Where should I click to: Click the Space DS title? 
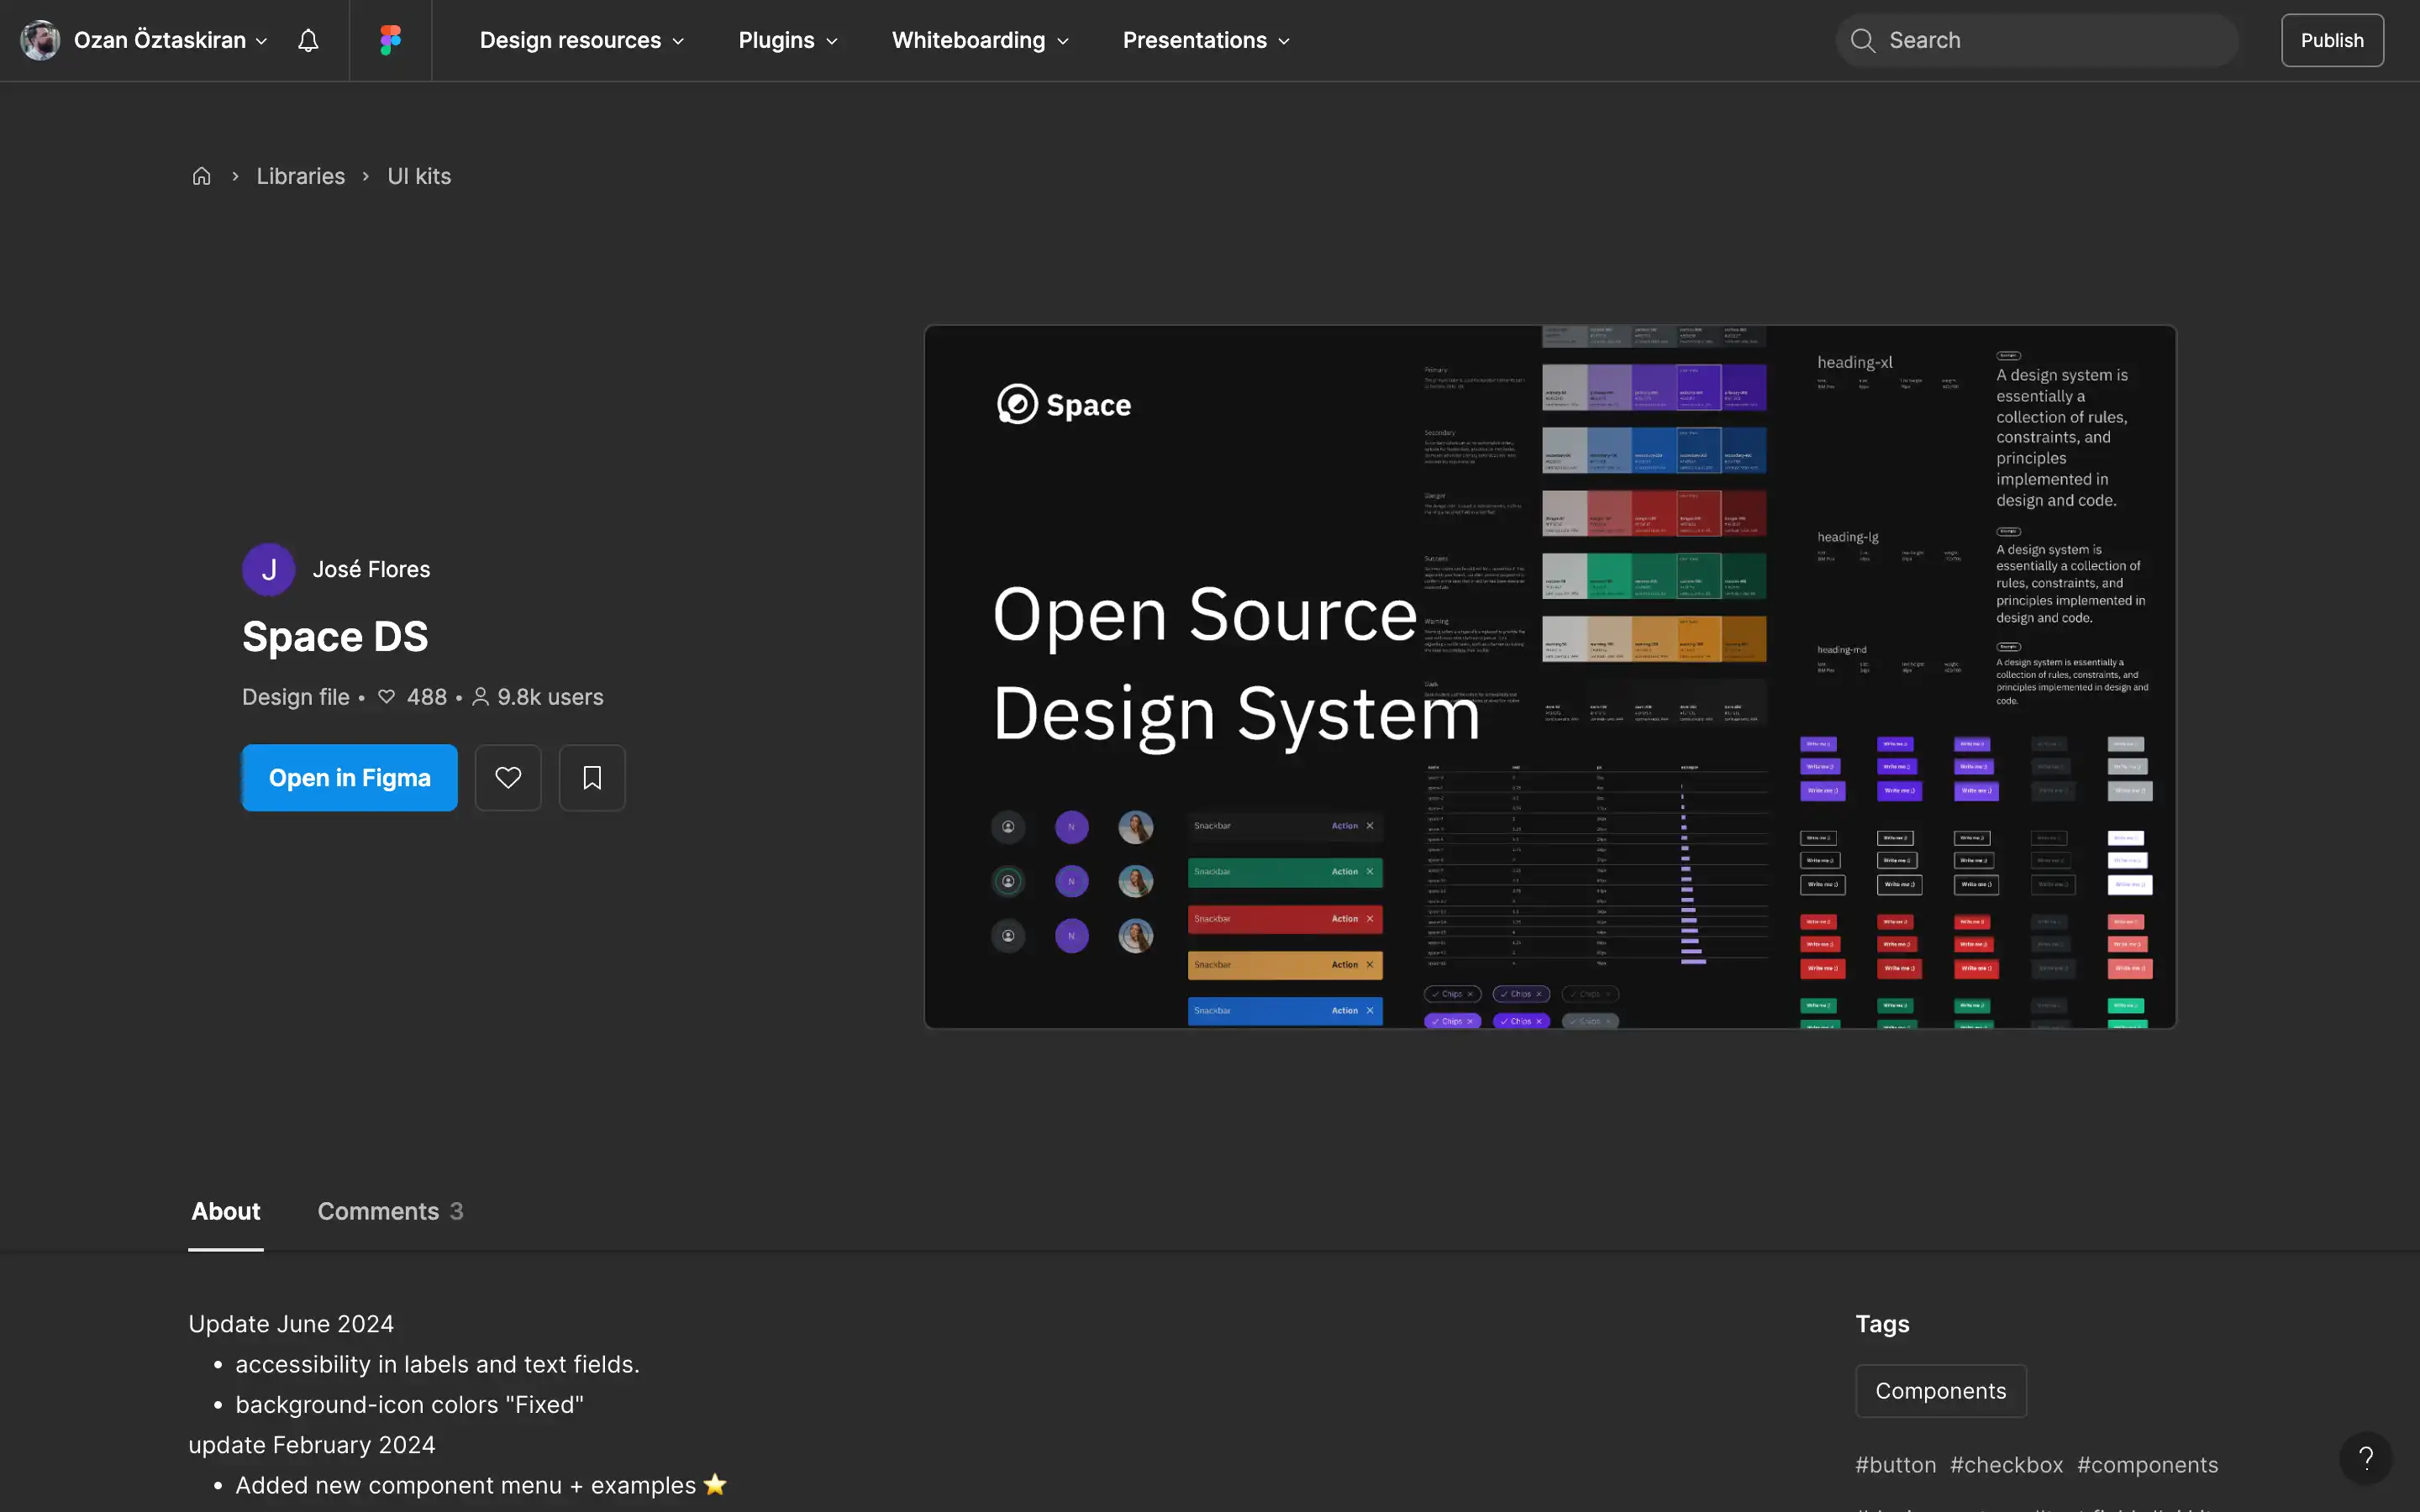pos(335,636)
